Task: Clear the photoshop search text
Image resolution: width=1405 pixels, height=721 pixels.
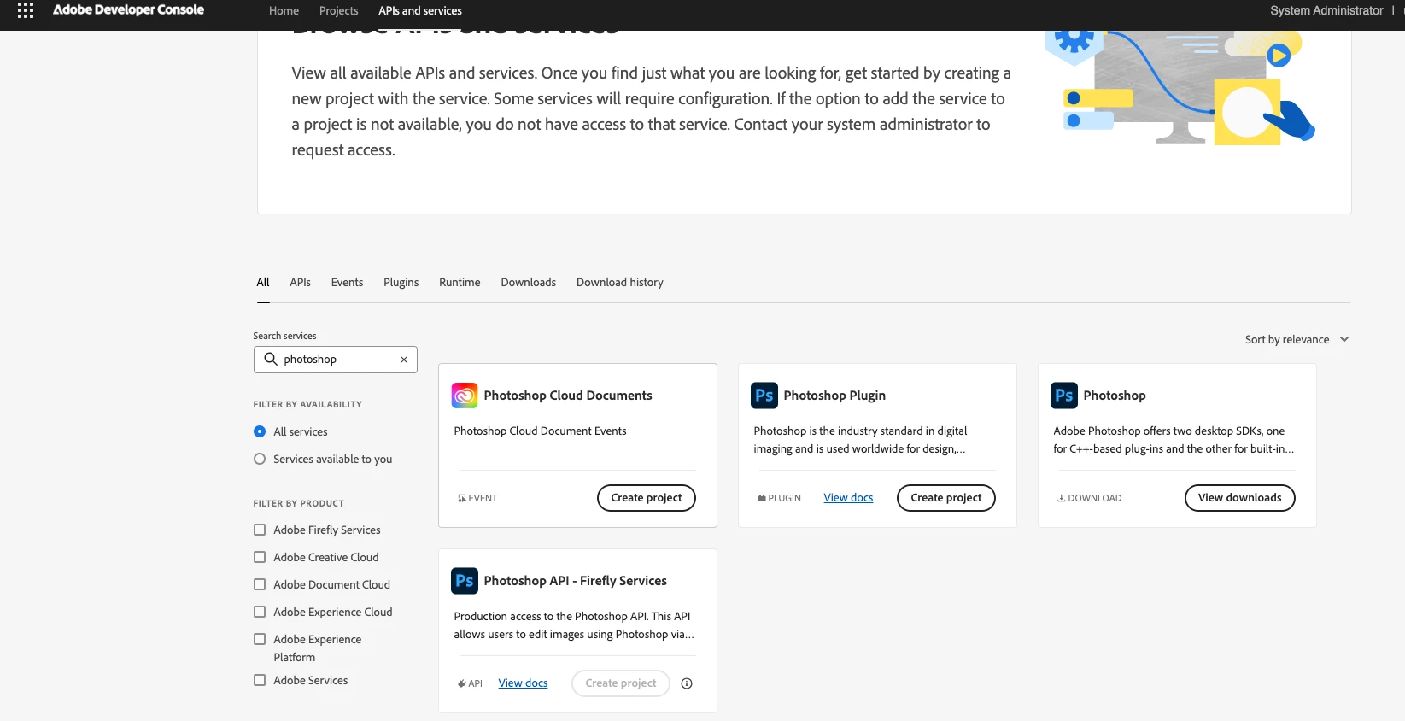Action: tap(404, 360)
